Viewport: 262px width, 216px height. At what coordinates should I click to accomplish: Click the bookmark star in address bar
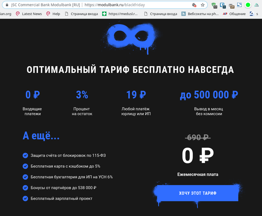[x=202, y=5]
